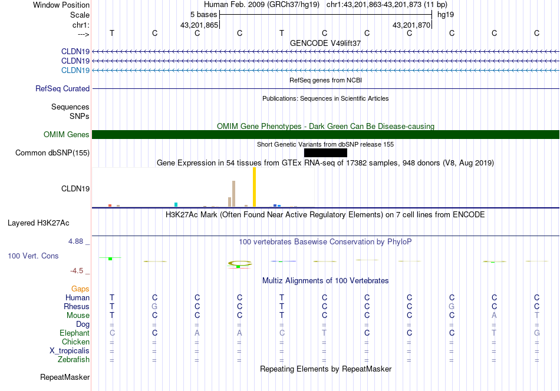Click the orange Gaps label
Screen dimensions: 560x391
click(x=80, y=289)
